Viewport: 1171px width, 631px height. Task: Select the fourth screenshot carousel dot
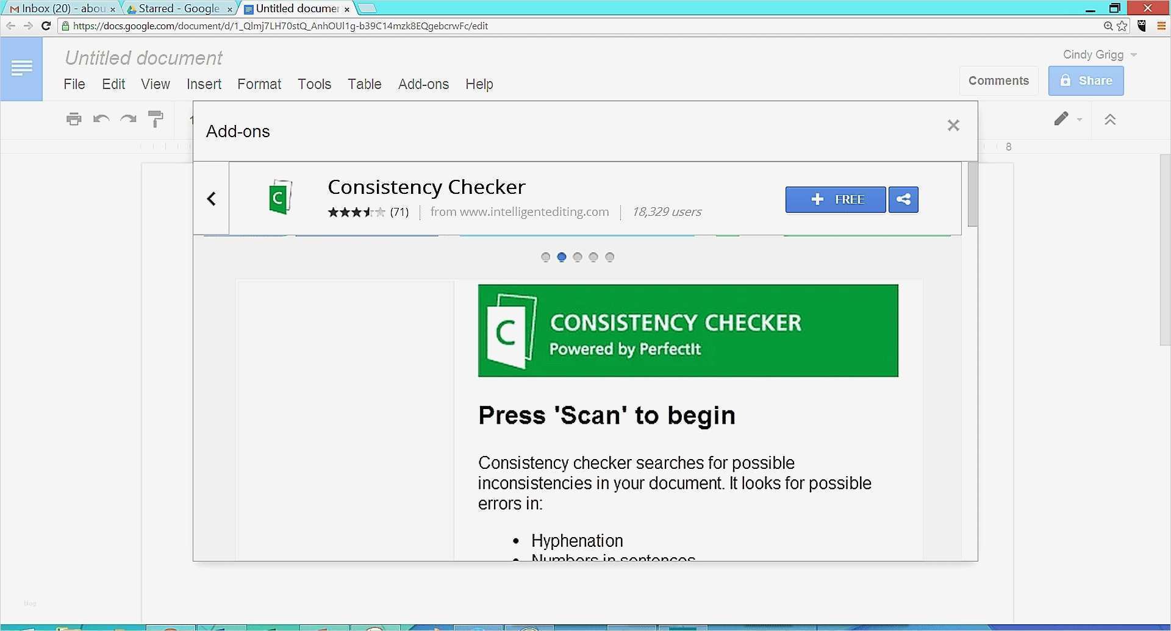pyautogui.click(x=593, y=257)
